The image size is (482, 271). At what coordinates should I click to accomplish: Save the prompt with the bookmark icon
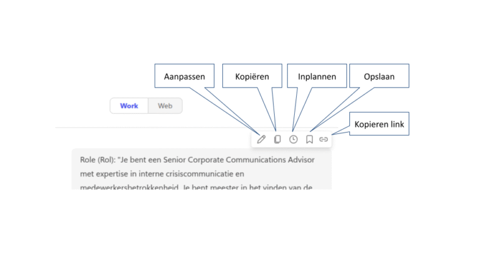click(x=309, y=139)
